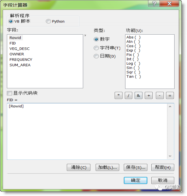The image size is (187, 196).
Task: Click the minus (-) operator button
Action: coord(160,95)
